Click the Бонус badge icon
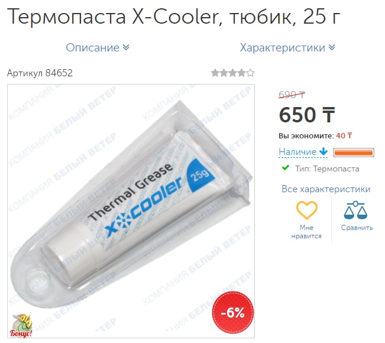The width and height of the screenshot is (385, 343). 21,326
